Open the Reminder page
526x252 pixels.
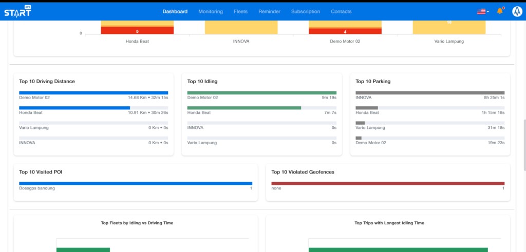[269, 11]
